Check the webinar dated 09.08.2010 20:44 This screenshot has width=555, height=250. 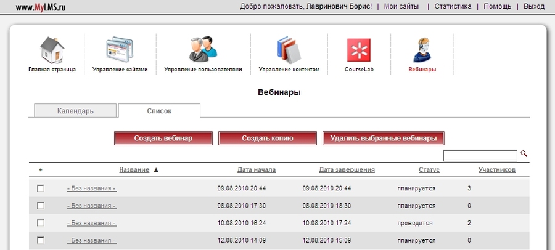click(x=41, y=188)
